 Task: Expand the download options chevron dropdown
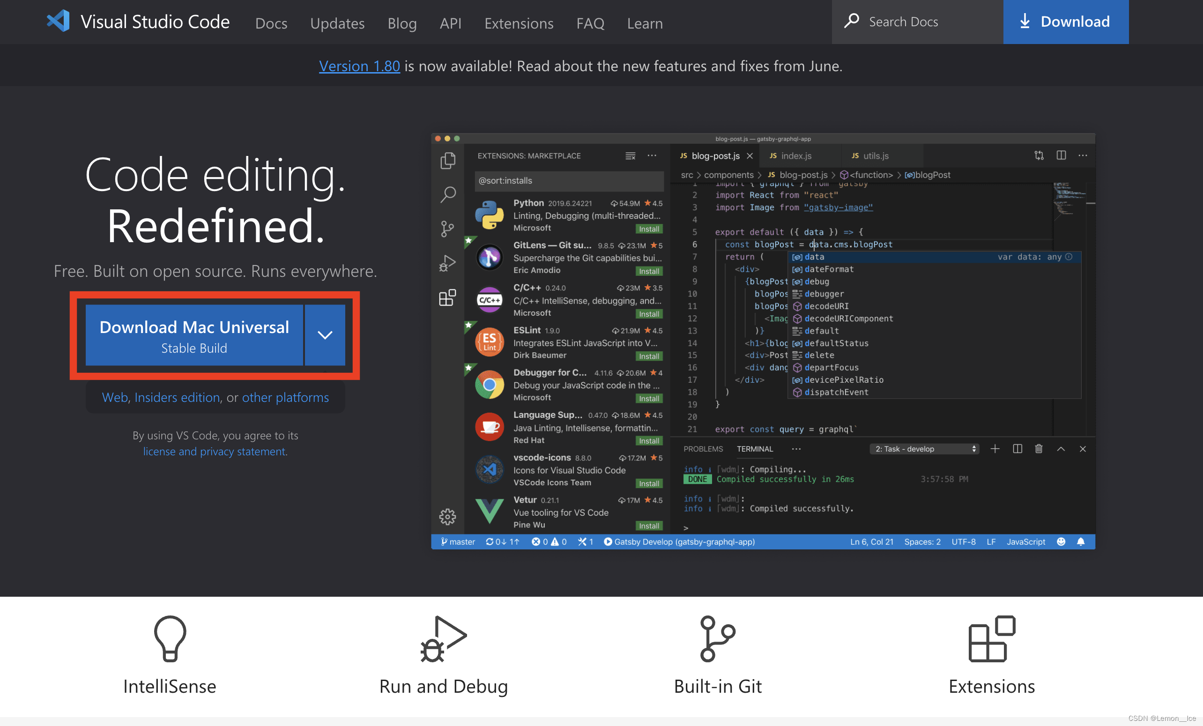[x=325, y=335]
